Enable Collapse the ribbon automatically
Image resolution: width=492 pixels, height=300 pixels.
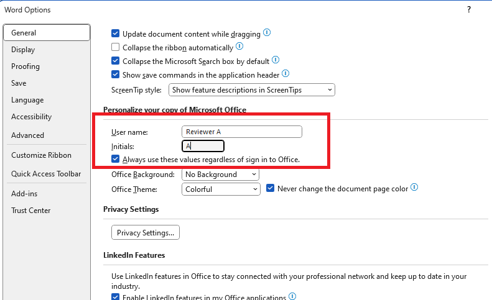[116, 47]
